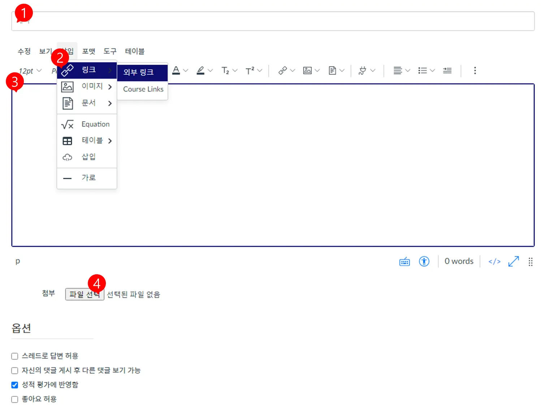The width and height of the screenshot is (544, 410).
Task: Open the more toolbar options dots
Action: (x=475, y=70)
